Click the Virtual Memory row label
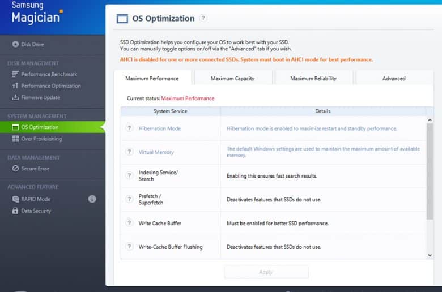 (x=156, y=152)
